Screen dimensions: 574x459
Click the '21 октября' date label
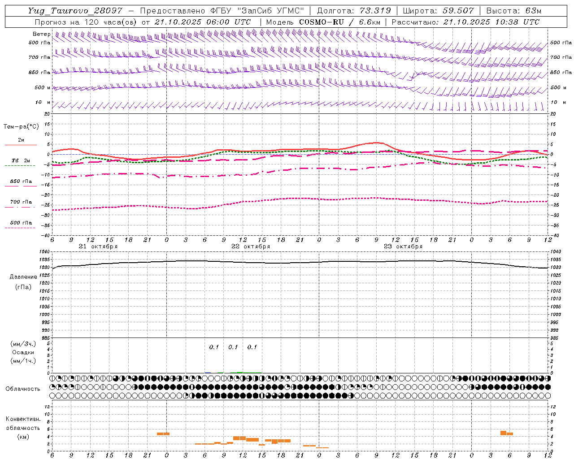[x=98, y=247]
